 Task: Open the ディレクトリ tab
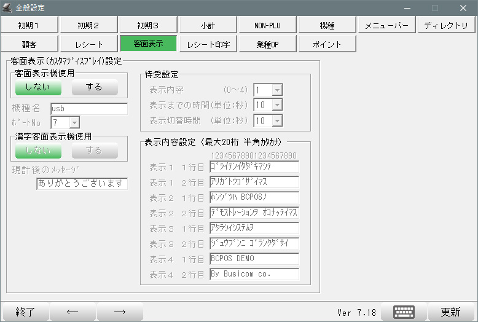446,25
